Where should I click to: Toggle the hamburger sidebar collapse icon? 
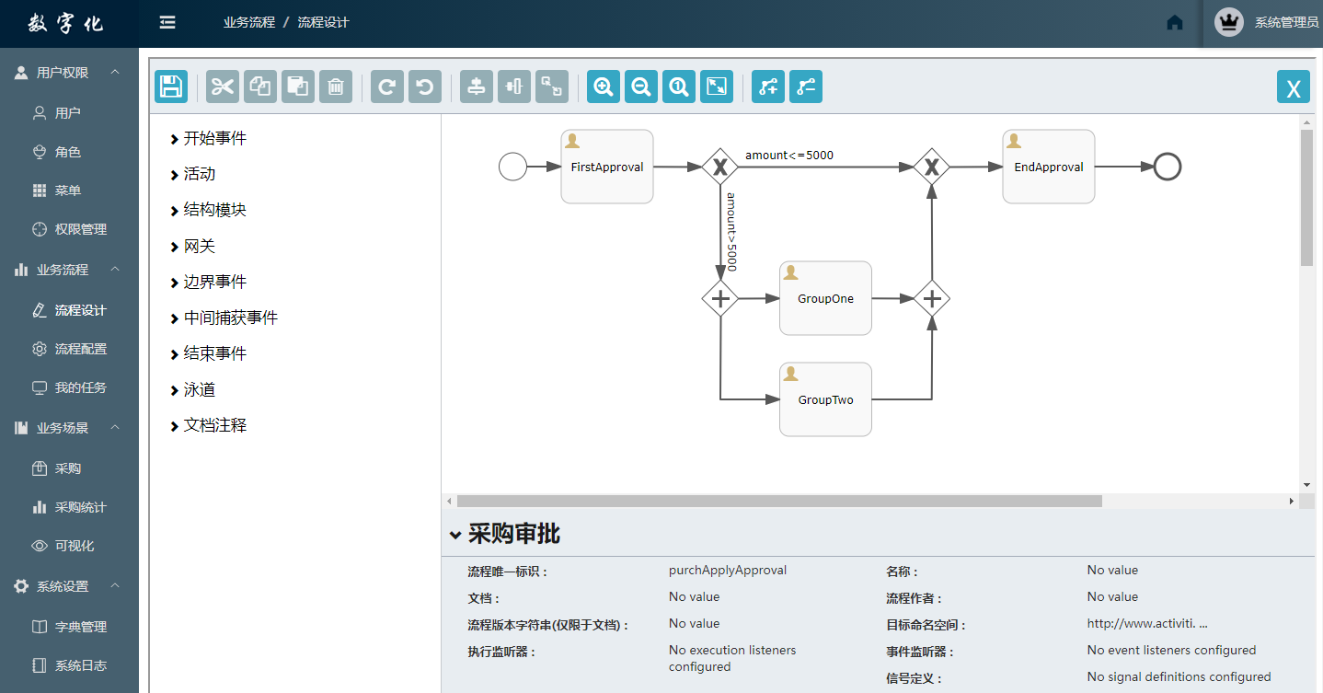pyautogui.click(x=167, y=22)
